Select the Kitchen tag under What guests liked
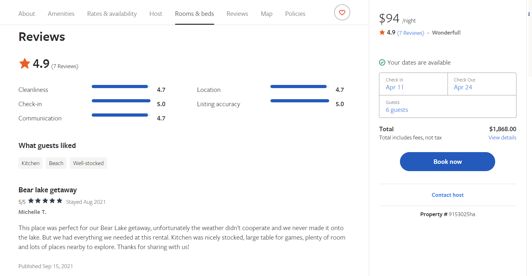Image resolution: width=532 pixels, height=276 pixels. click(30, 163)
